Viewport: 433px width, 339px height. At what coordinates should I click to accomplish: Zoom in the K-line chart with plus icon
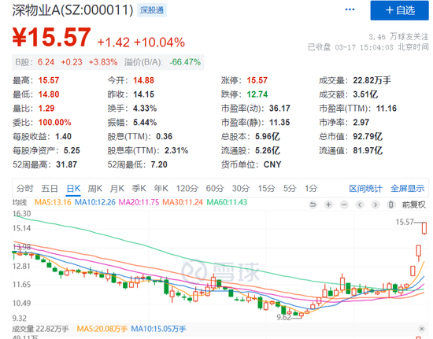pos(328,205)
